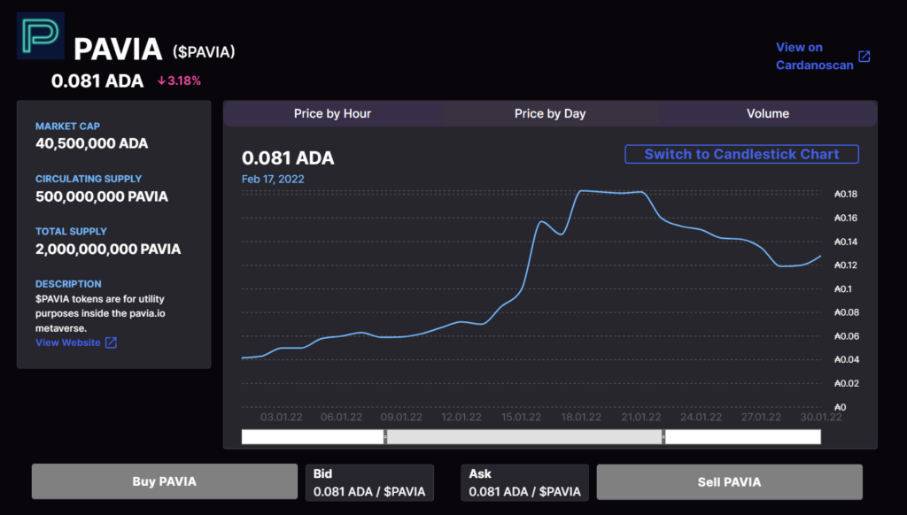Image resolution: width=907 pixels, height=515 pixels.
Task: Switch to Candlestick Chart view
Action: click(741, 154)
